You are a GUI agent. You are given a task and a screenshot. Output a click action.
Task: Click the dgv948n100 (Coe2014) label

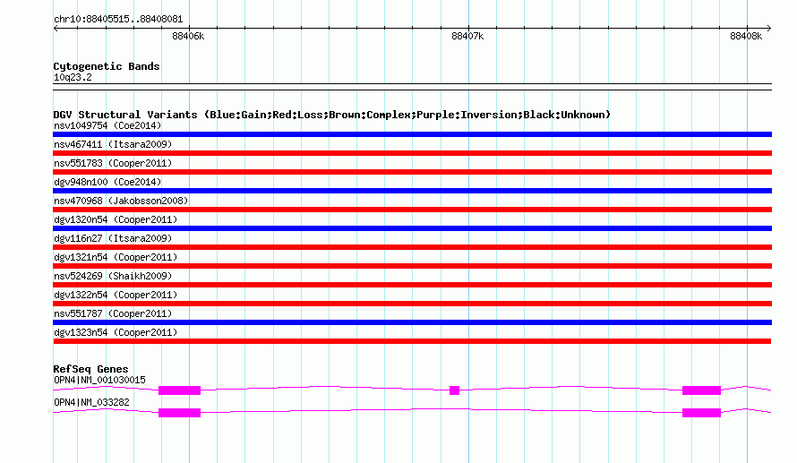[107, 182]
